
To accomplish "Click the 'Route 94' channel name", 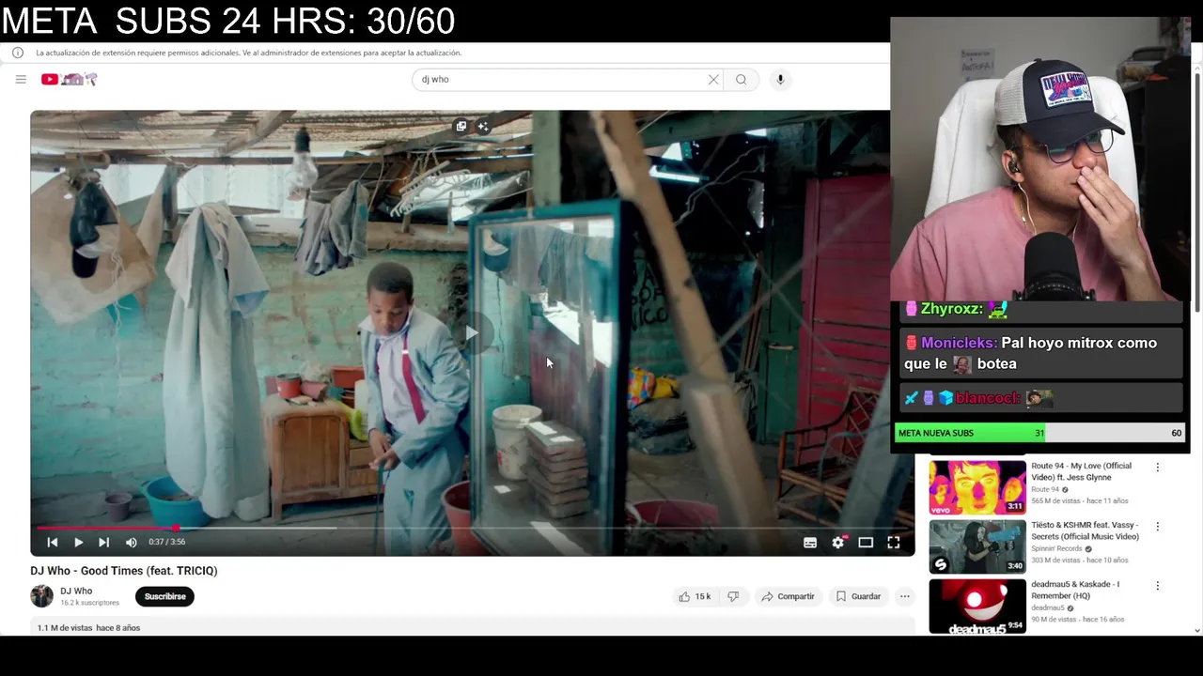I will pyautogui.click(x=1045, y=489).
